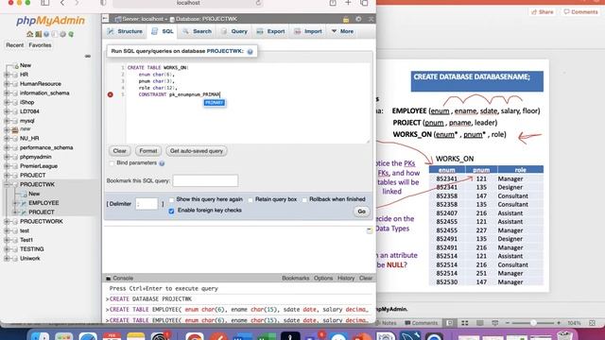Switch PowerPoint to slide sorter view
Viewport: 605px width, 340px height.
465,323
